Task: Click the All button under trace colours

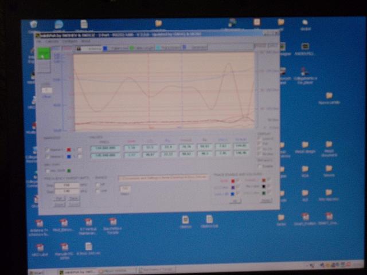Action: pos(235,201)
